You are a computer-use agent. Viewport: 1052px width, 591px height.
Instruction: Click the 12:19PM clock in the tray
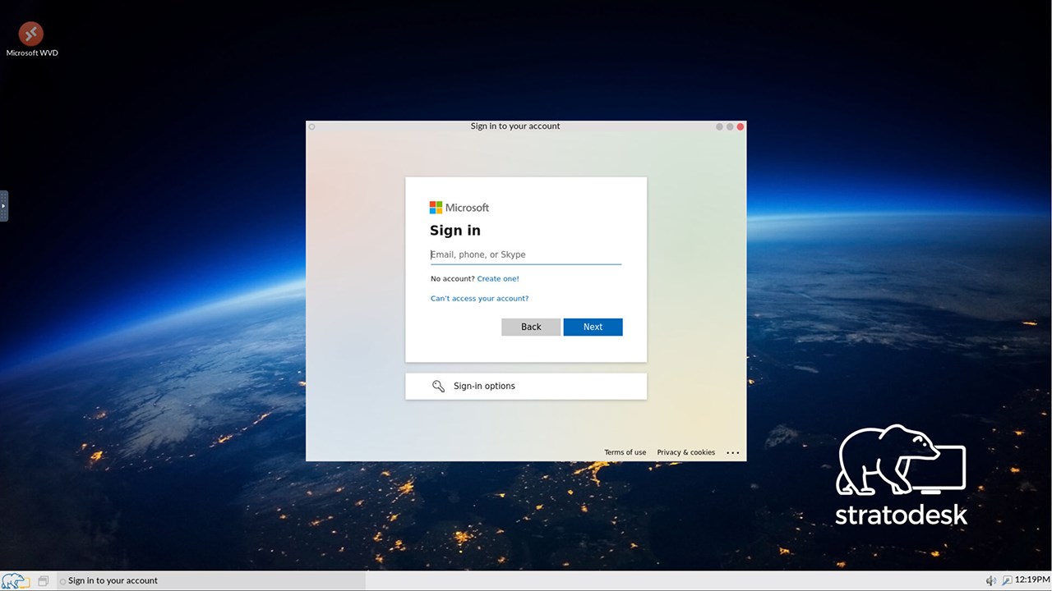click(x=1033, y=580)
